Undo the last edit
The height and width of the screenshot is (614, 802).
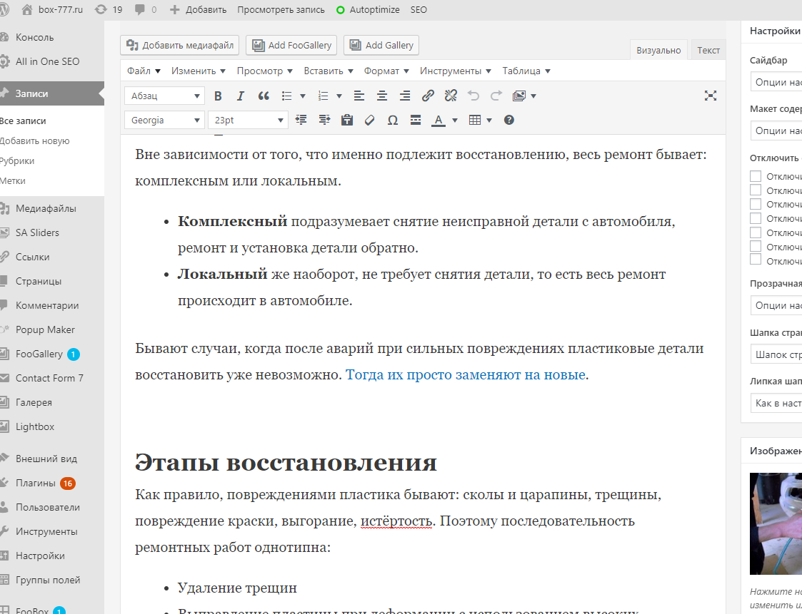[473, 96]
